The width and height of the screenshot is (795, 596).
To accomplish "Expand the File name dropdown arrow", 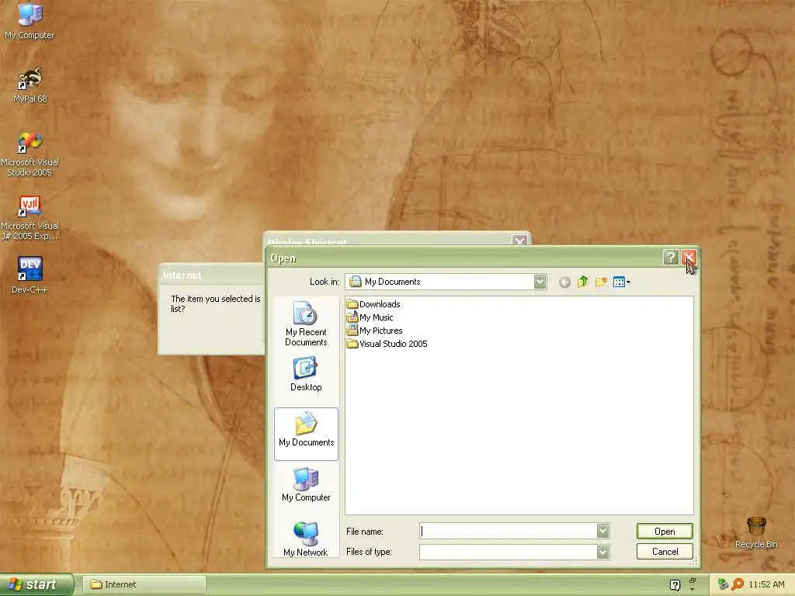I will [602, 531].
